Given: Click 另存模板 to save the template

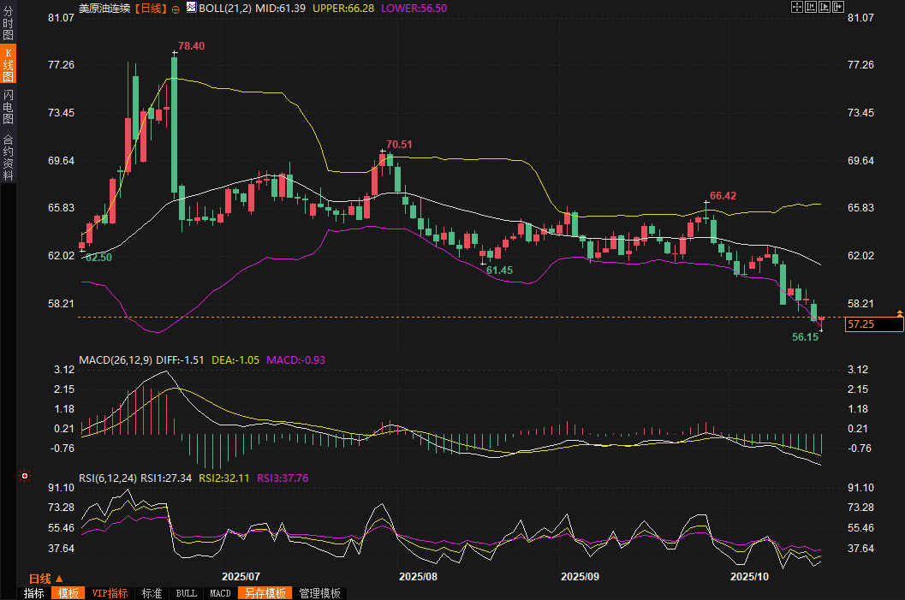Looking at the screenshot, I should (x=265, y=593).
